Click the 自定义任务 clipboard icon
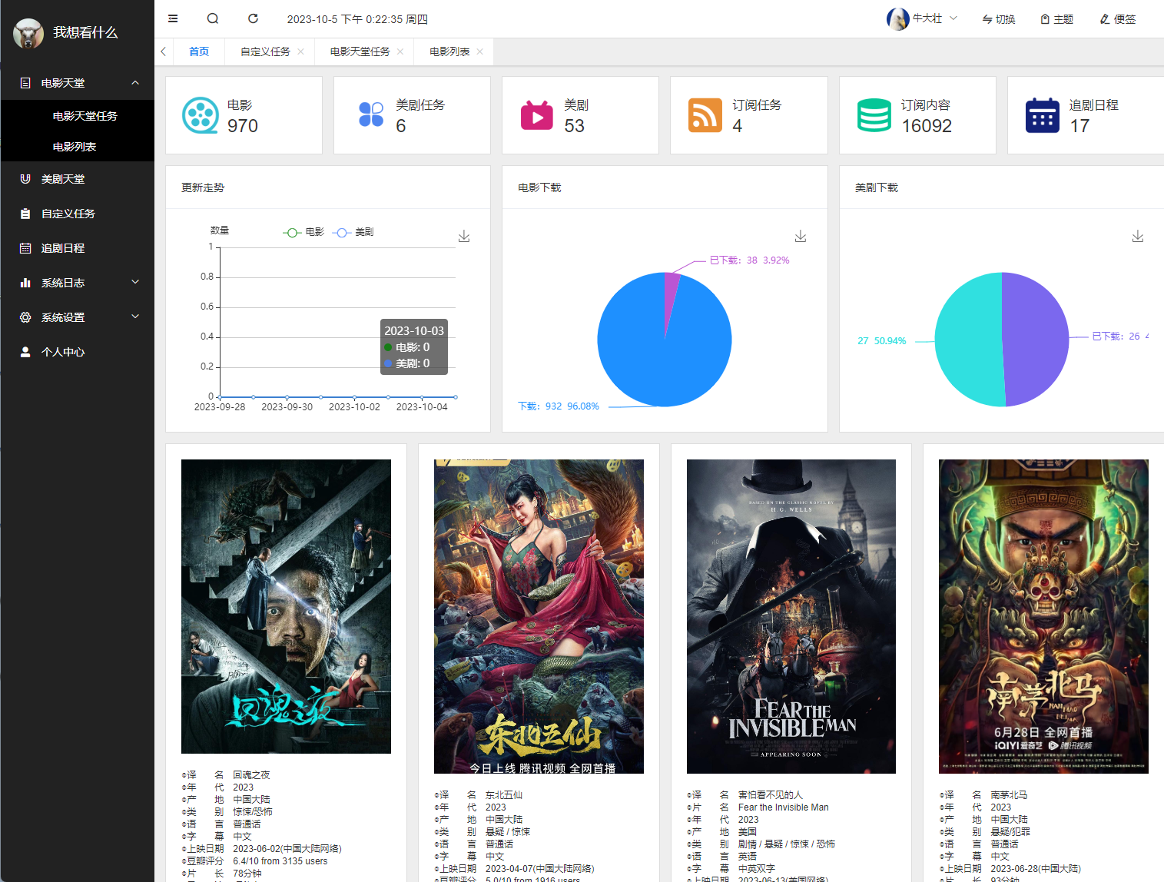This screenshot has height=882, width=1164. click(x=25, y=214)
